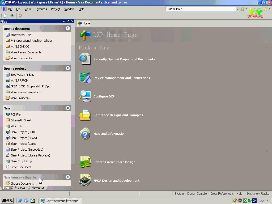Viewport: 272px width, 204px height.
Task: Click the DXP Home Page logo icon
Action: tap(85, 35)
